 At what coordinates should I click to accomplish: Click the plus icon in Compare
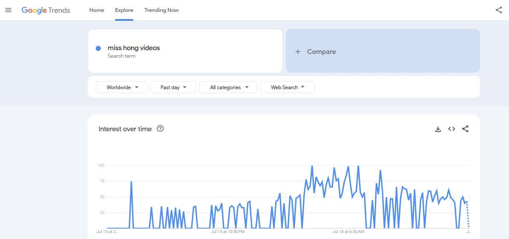click(x=298, y=52)
